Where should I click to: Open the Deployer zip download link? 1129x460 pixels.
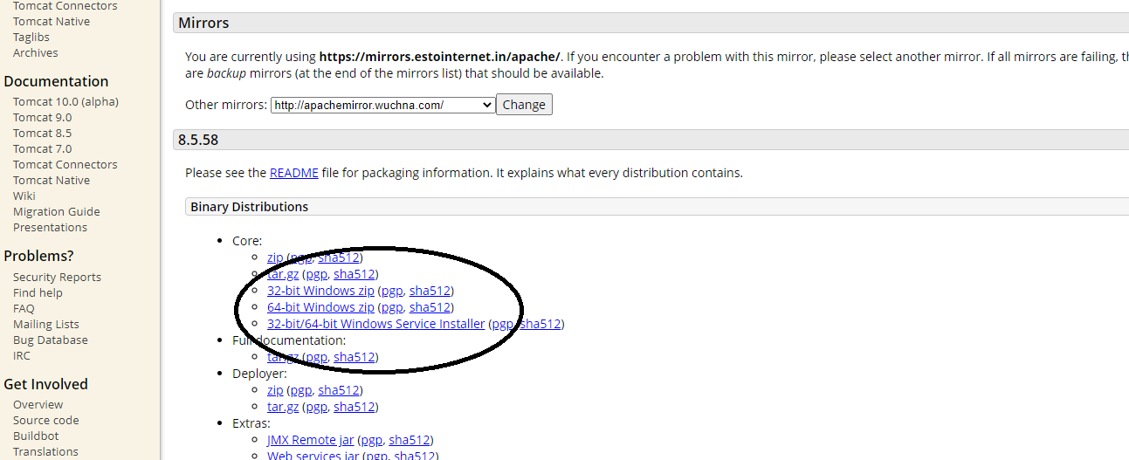275,390
